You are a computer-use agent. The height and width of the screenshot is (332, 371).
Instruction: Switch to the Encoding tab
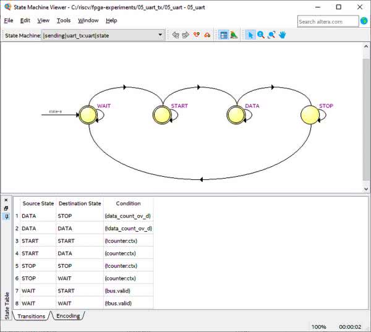pyautogui.click(x=68, y=316)
